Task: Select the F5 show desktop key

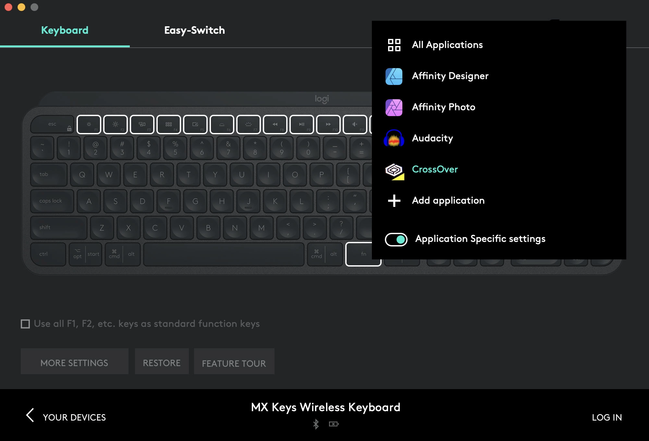Action: tap(195, 125)
